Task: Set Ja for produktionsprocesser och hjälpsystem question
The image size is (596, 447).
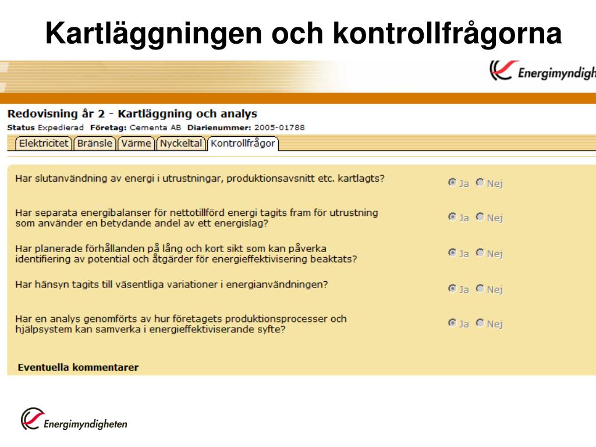Action: click(452, 322)
